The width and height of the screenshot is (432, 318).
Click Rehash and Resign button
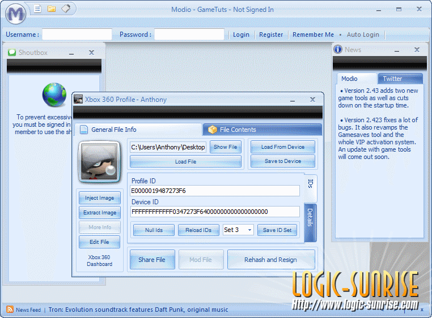tap(271, 259)
